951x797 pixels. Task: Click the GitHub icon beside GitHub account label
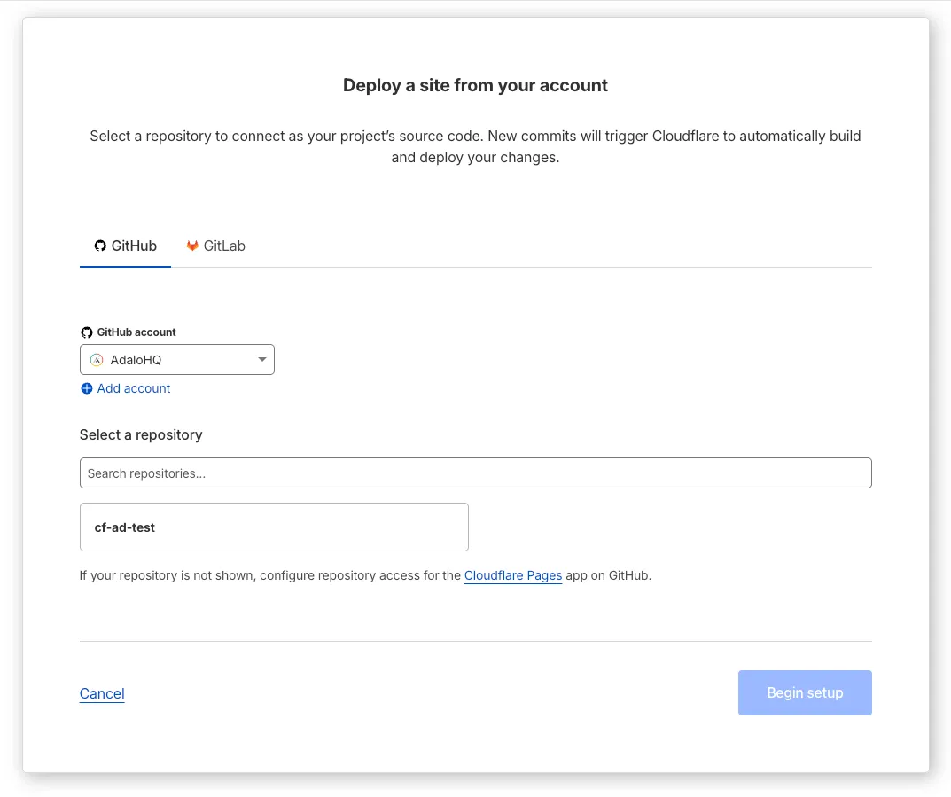87,332
